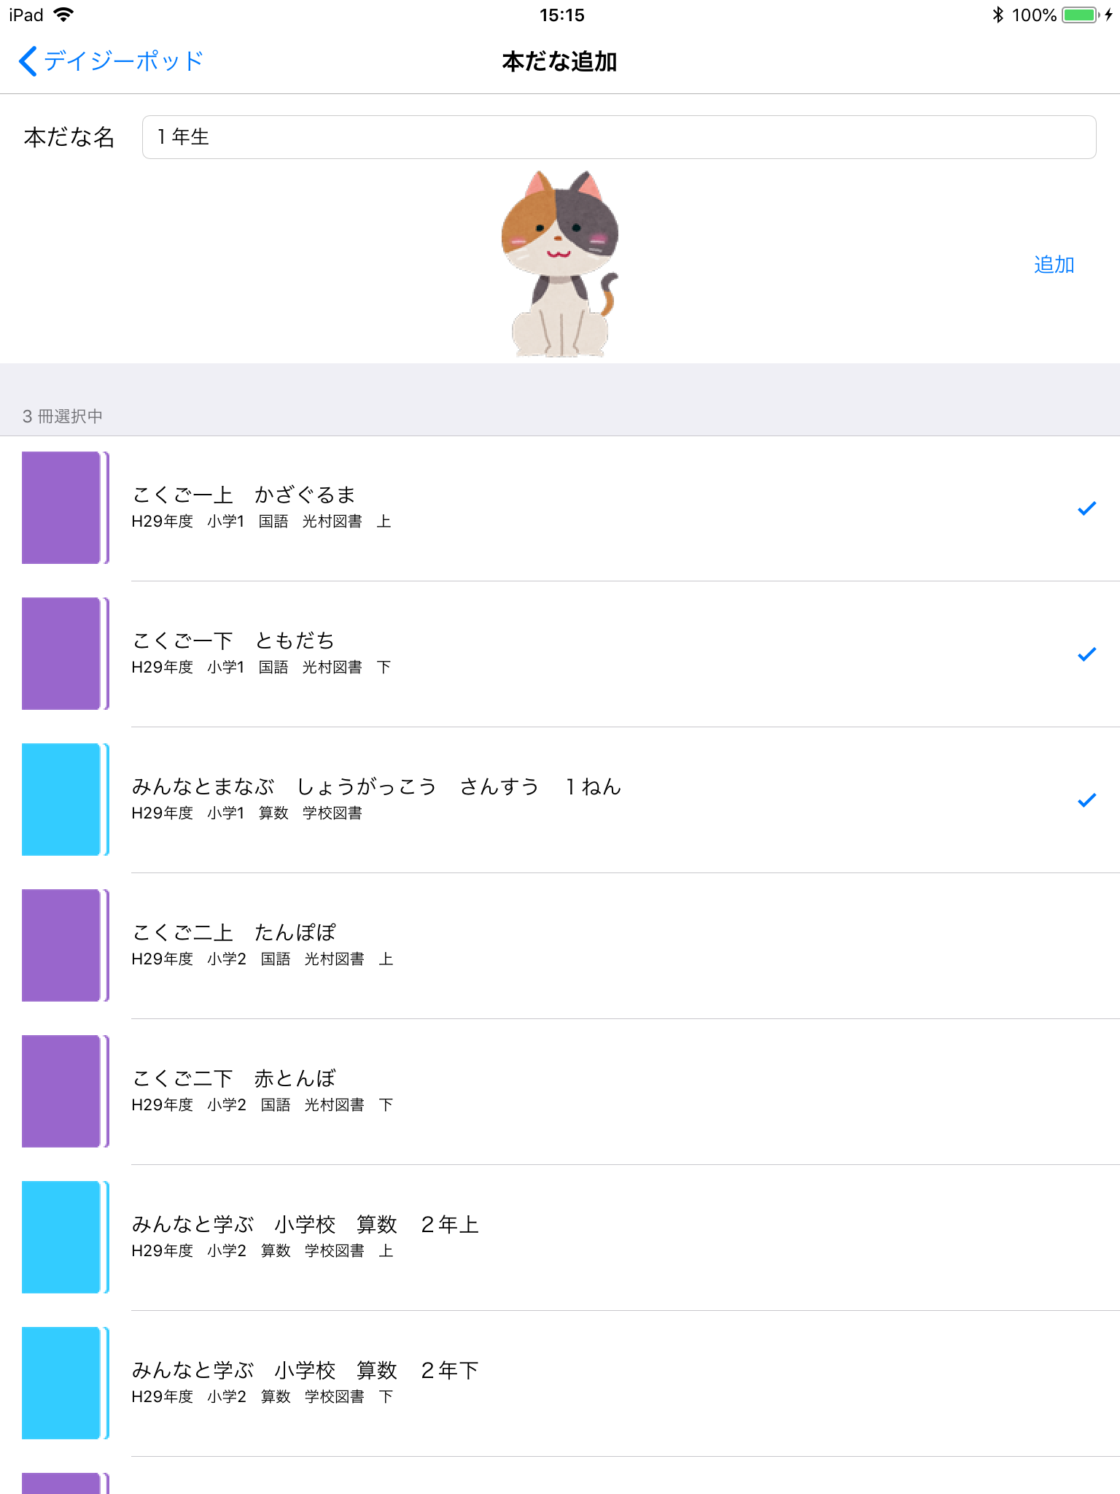Select the みんなと学ぶ 算数 2年上 row
The width and height of the screenshot is (1120, 1494).
point(583,1237)
